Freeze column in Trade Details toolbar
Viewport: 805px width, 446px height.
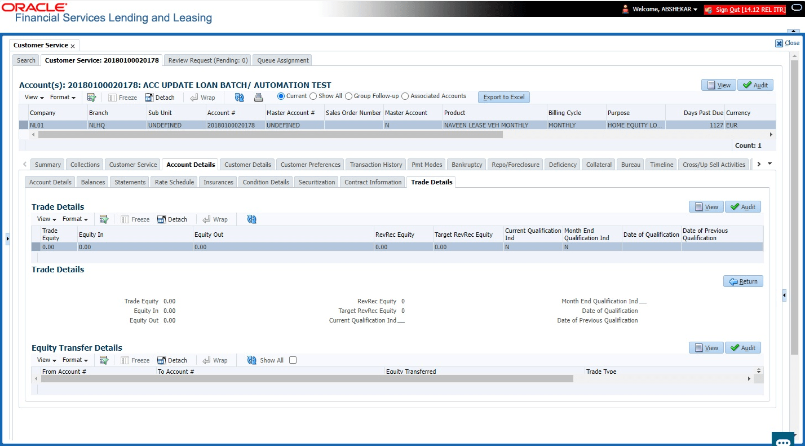point(135,219)
